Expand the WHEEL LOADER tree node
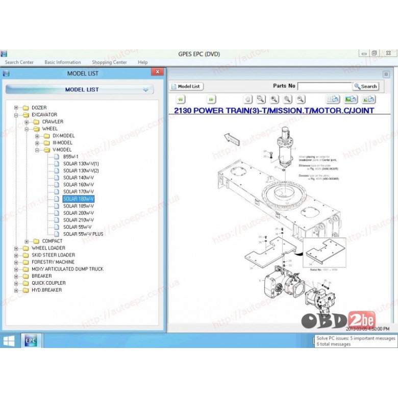Screen dimensions: 398x398 tap(16, 248)
